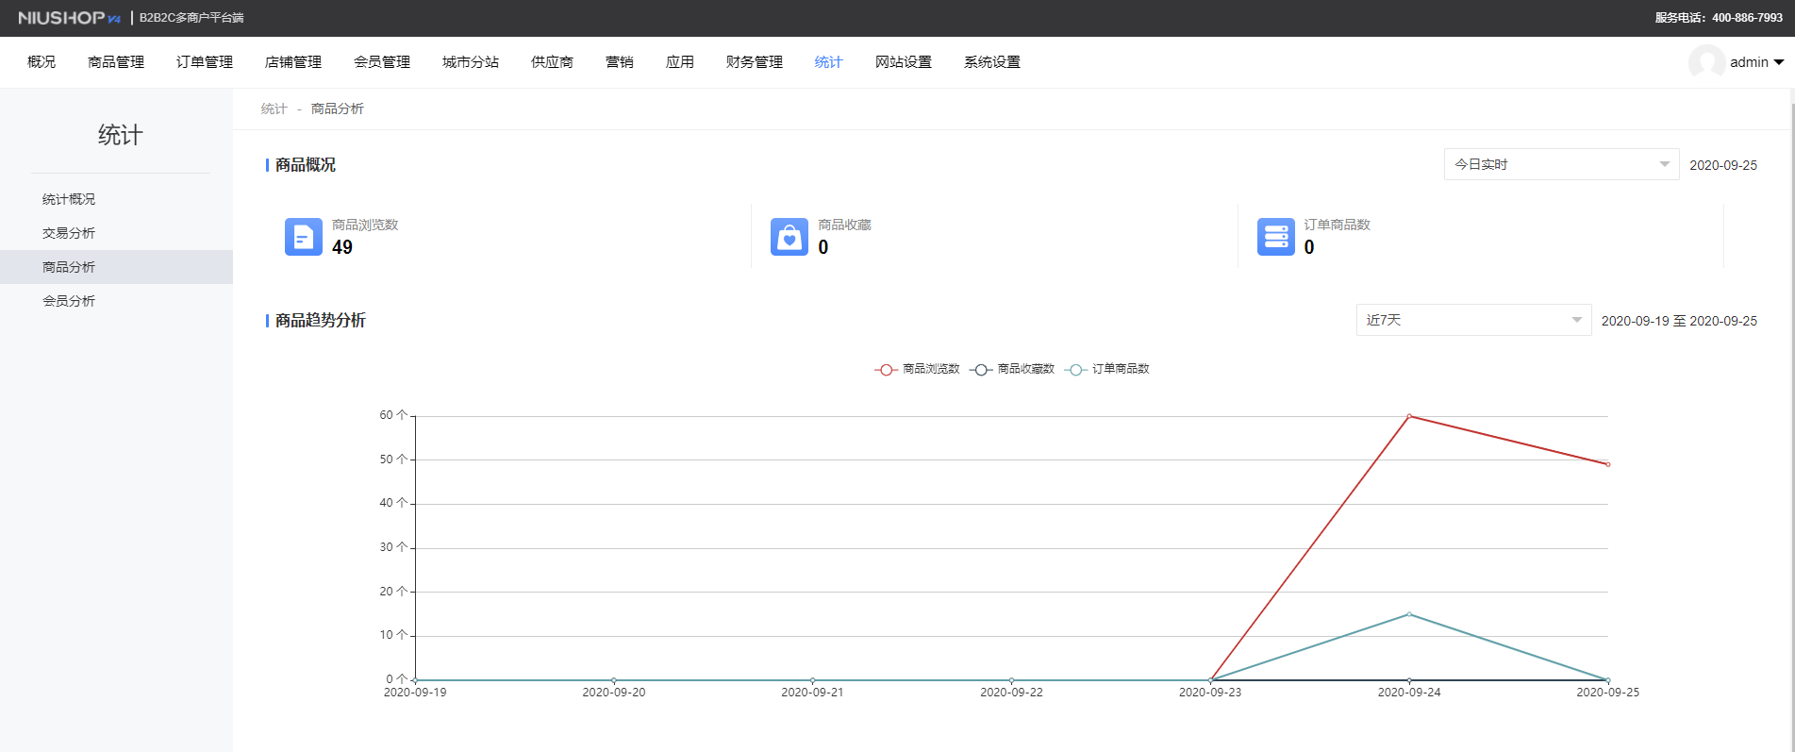Viewport: 1795px width, 752px height.
Task: Open the 近7天 range dropdown
Action: click(1473, 320)
